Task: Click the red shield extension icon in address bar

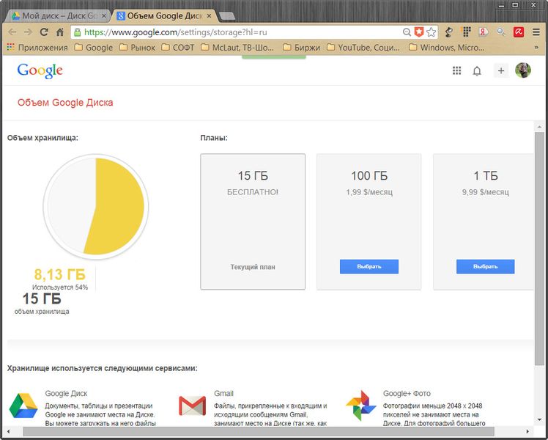Action: [x=418, y=32]
